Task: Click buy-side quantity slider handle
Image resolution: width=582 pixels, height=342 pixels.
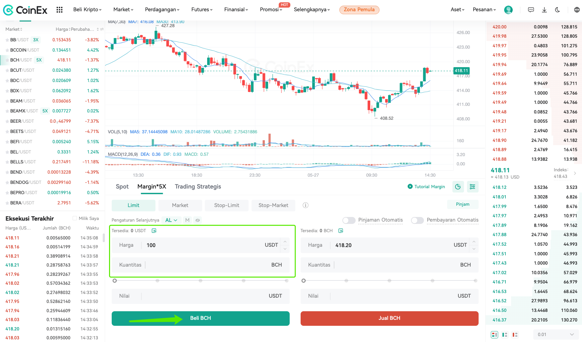Action: 115,280
